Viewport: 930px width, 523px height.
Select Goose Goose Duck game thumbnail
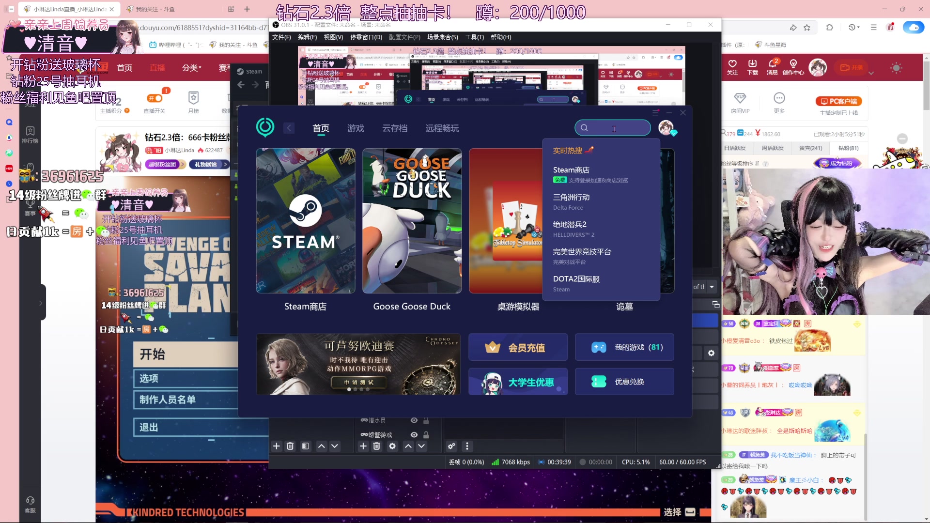(x=412, y=221)
